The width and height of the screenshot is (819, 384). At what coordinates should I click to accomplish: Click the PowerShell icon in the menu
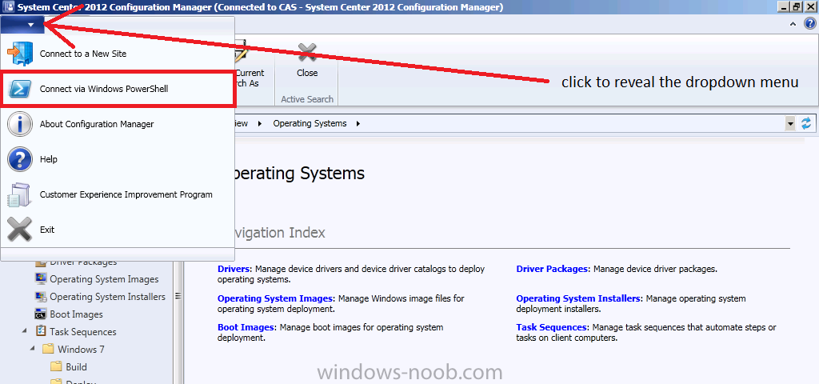point(19,90)
